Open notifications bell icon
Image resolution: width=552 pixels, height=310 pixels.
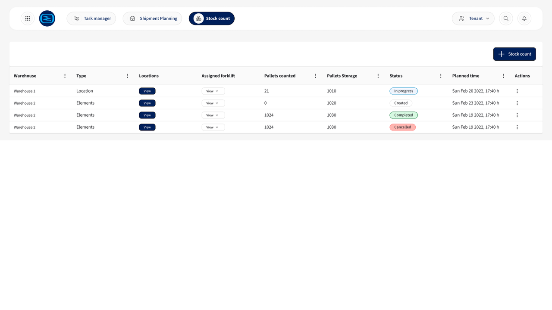524,19
